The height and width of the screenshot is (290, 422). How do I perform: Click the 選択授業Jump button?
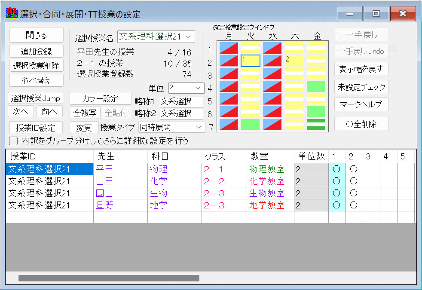coord(36,98)
